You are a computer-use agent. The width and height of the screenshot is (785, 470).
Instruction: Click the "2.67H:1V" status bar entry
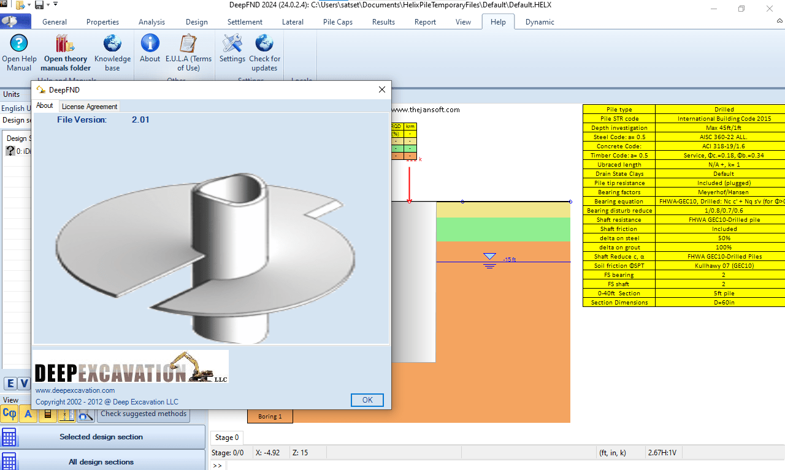(x=662, y=453)
